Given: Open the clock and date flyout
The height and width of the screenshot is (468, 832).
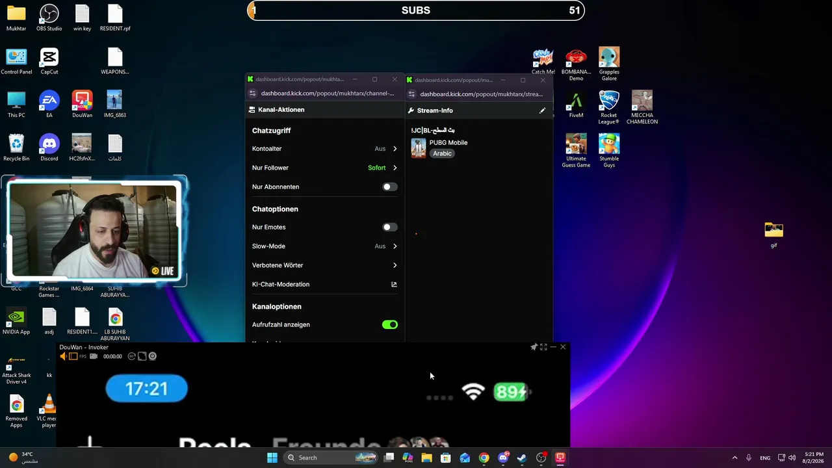Looking at the screenshot, I should (x=813, y=458).
